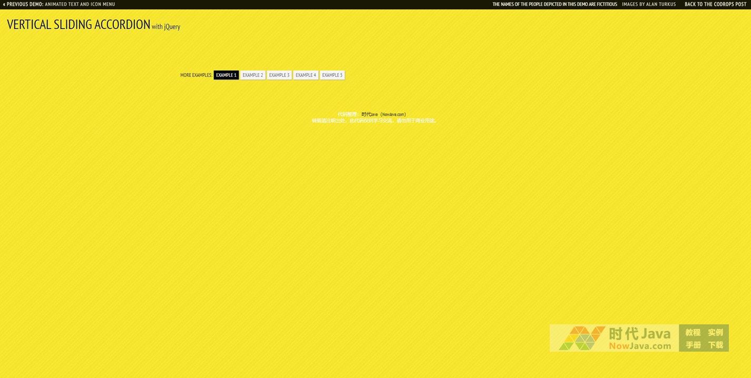Image resolution: width=751 pixels, height=378 pixels.
Task: Go to the Example 4 demo
Action: pyautogui.click(x=306, y=75)
